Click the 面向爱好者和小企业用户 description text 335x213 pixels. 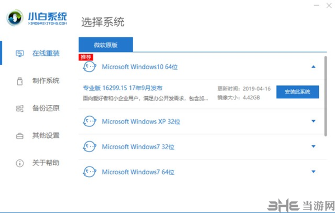(145, 98)
